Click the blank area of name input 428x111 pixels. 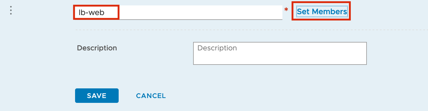point(200,12)
